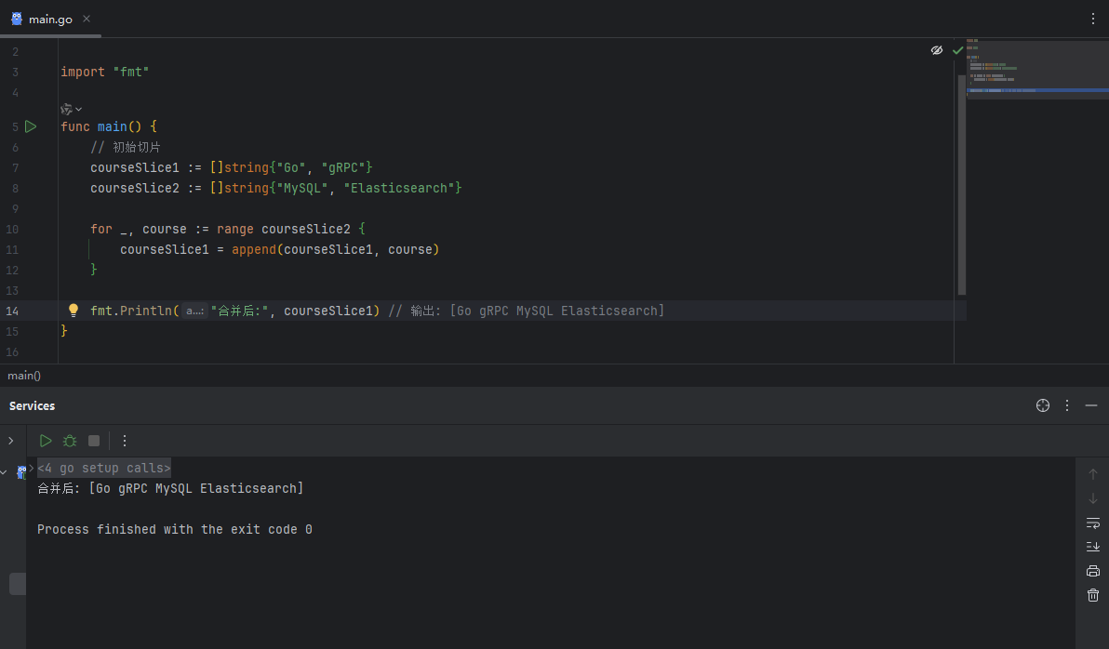Click the run gutter icon beside func main
Screen dimensions: 1109x649
coord(31,126)
